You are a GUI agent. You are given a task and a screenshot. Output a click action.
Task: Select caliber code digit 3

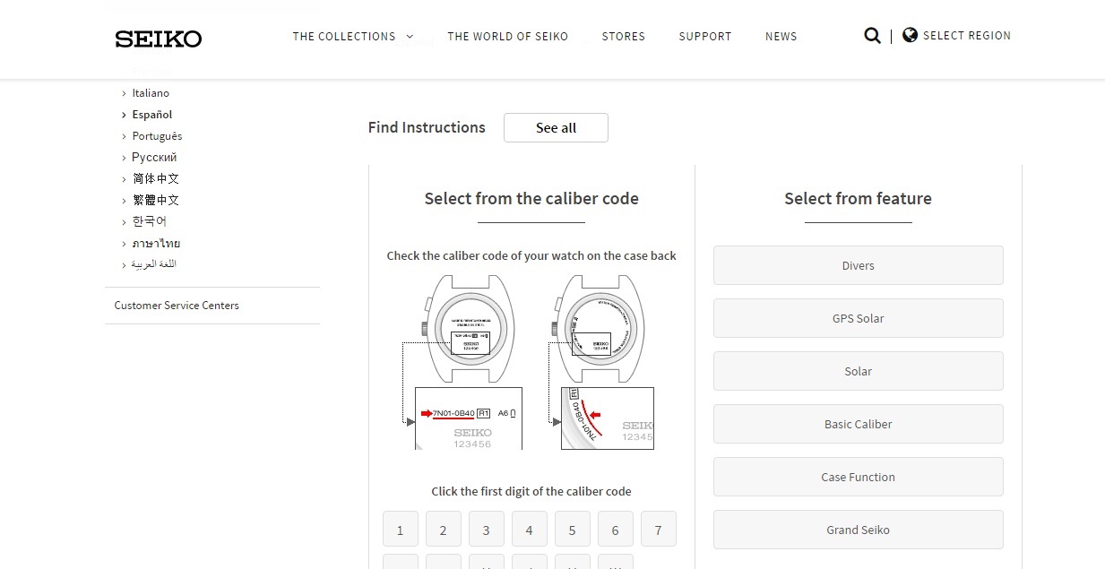tap(486, 530)
